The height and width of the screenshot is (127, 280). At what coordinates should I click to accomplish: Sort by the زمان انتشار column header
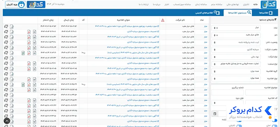(48, 20)
